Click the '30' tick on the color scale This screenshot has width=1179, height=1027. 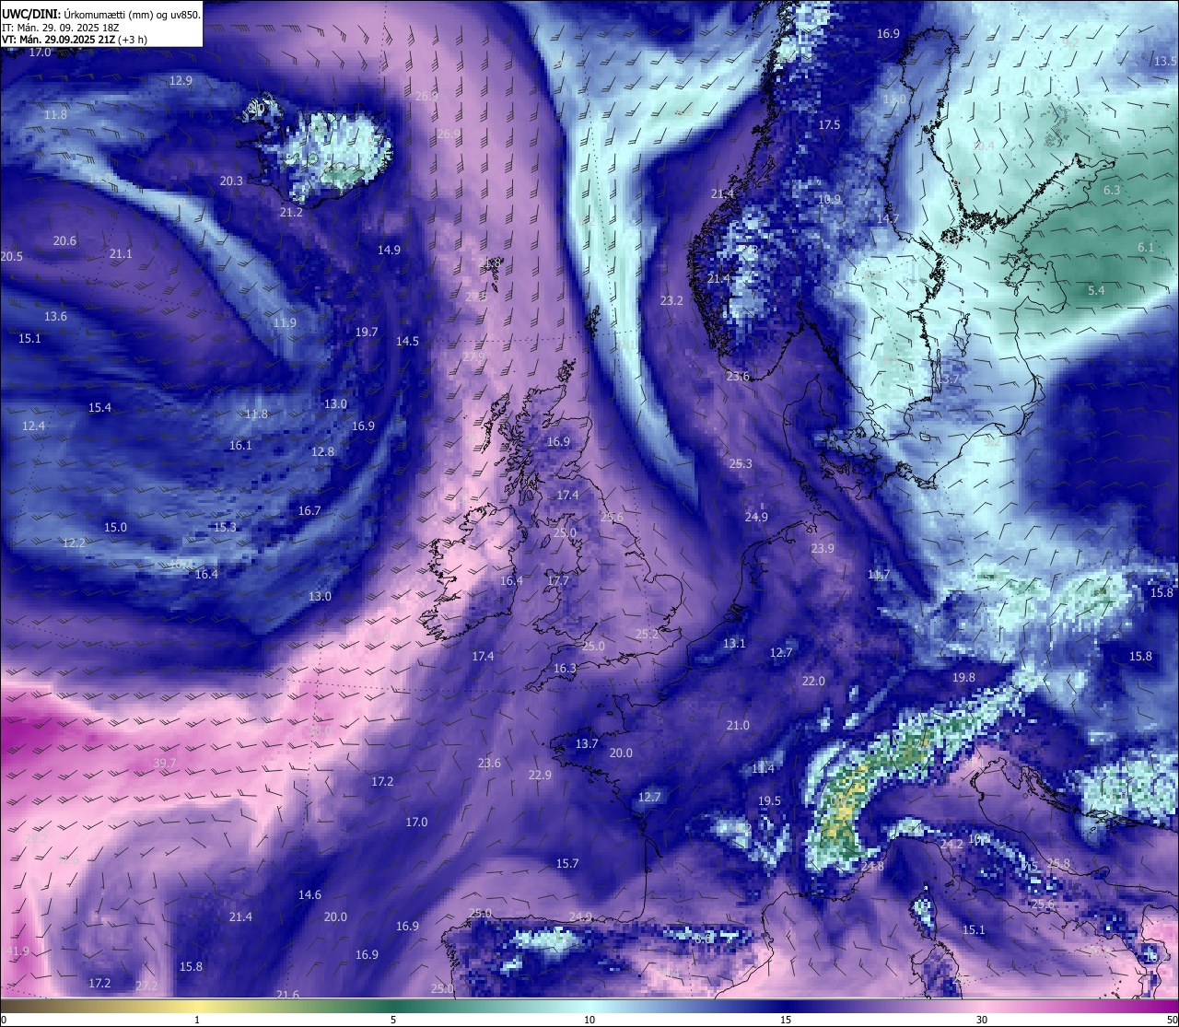982,1020
